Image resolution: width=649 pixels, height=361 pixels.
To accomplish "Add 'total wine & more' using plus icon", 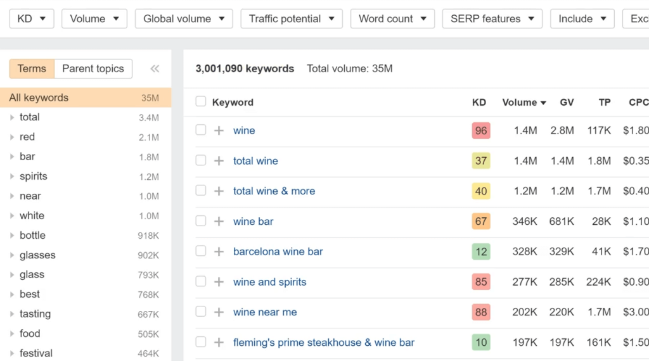I will tap(219, 191).
